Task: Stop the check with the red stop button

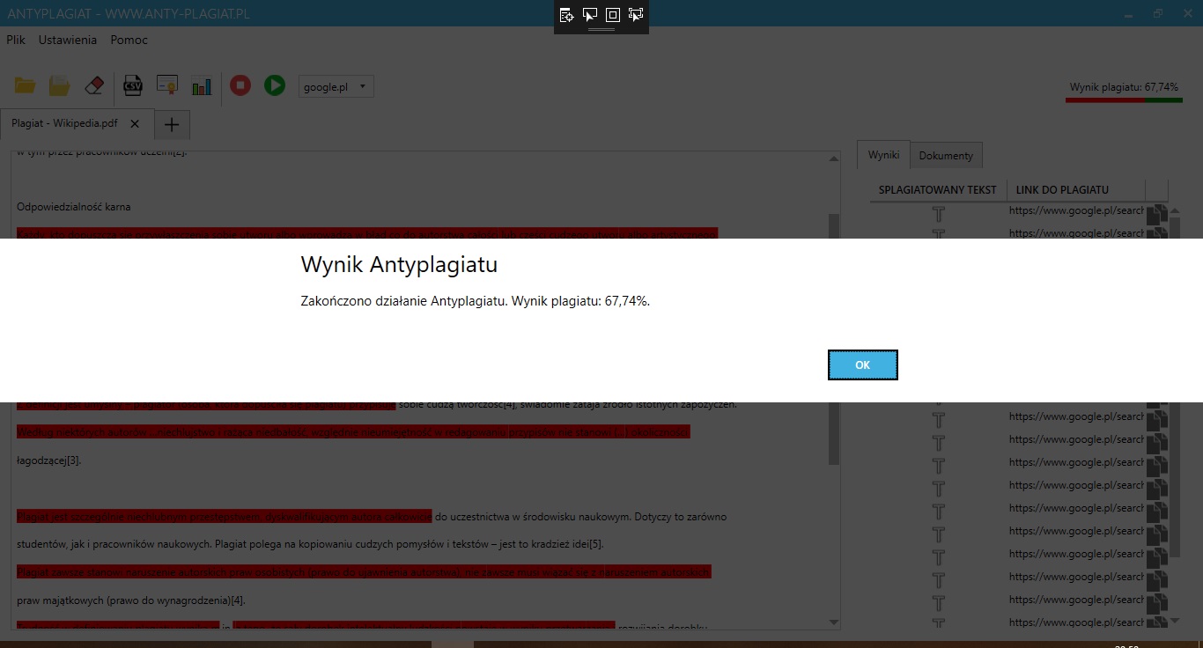Action: 240,85
